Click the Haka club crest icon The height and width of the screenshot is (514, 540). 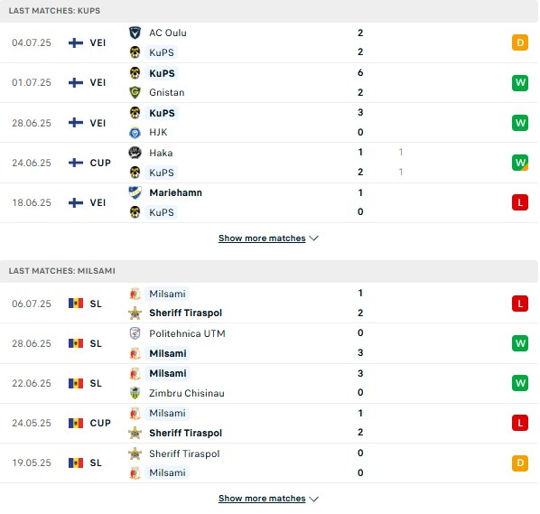tap(135, 153)
